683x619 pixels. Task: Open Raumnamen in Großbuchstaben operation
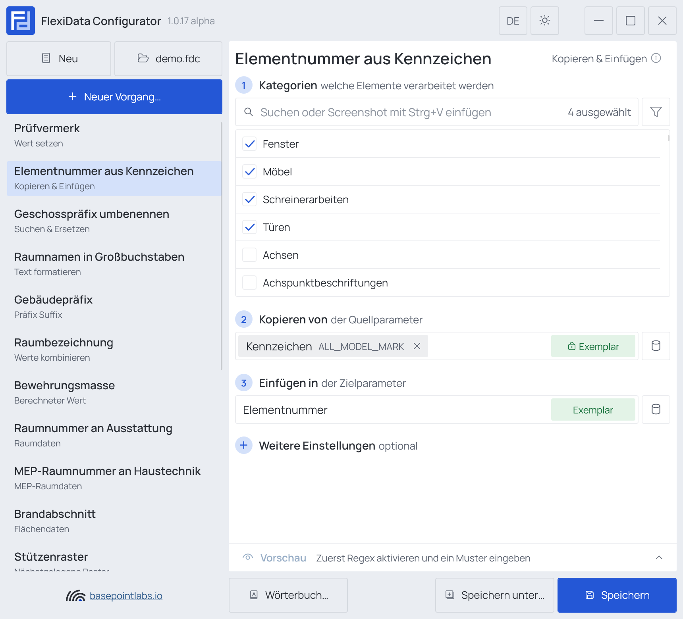(114, 264)
